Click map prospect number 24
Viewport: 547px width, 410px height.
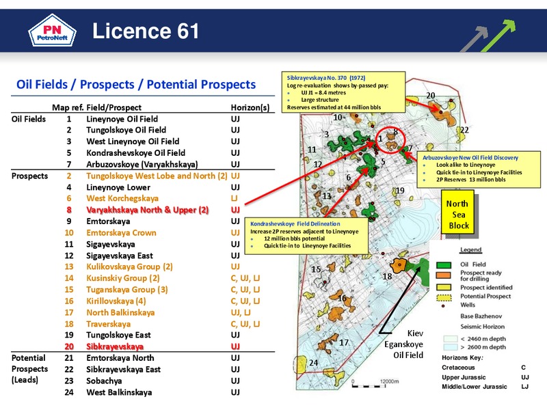click(313, 363)
